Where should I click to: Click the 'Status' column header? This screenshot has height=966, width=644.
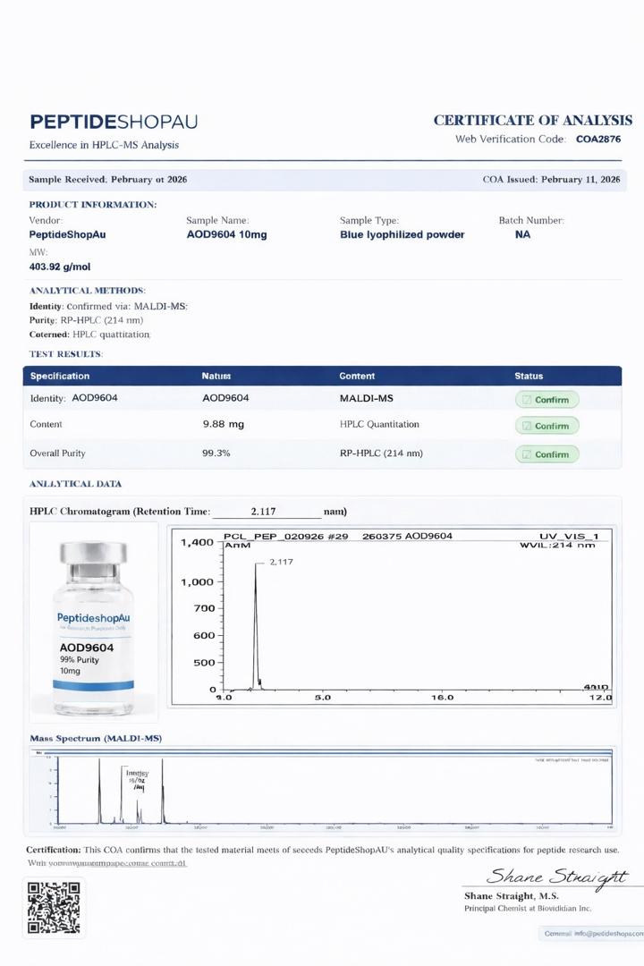pyautogui.click(x=529, y=376)
